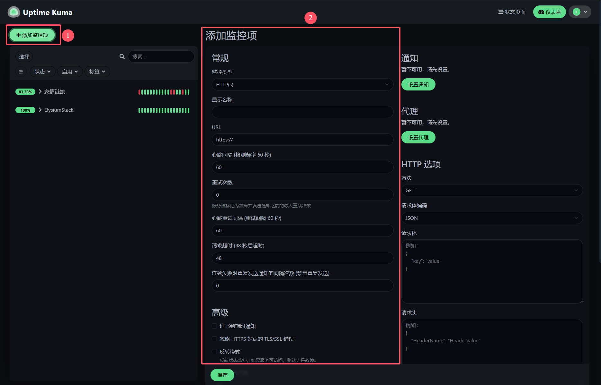Click the 83.33% uptime badge

(x=25, y=92)
